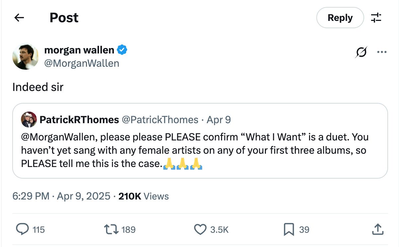
Task: Click PatrickRThomes profile picture
Action: pos(29,120)
